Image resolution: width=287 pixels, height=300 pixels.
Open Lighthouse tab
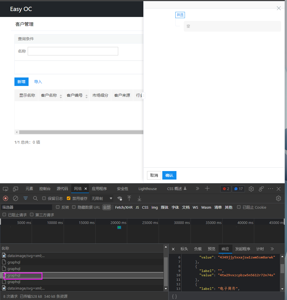point(148,189)
